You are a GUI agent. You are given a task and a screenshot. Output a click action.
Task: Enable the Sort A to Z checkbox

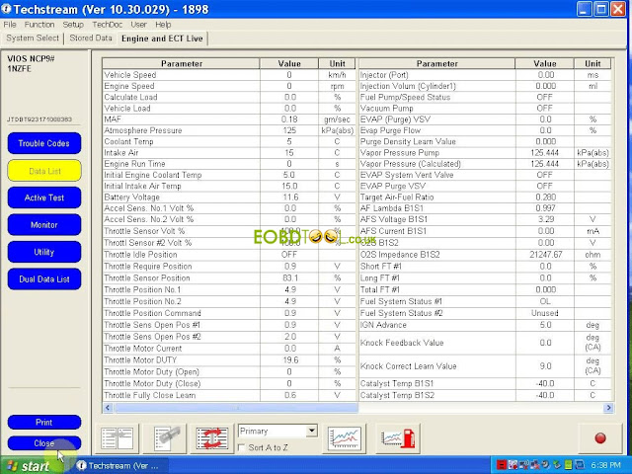tap(242, 447)
